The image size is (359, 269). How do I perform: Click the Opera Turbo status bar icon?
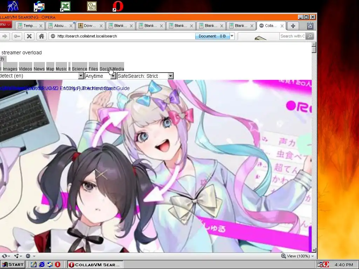28,256
